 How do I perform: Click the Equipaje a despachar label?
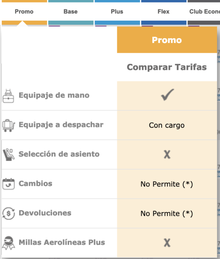tap(61, 125)
